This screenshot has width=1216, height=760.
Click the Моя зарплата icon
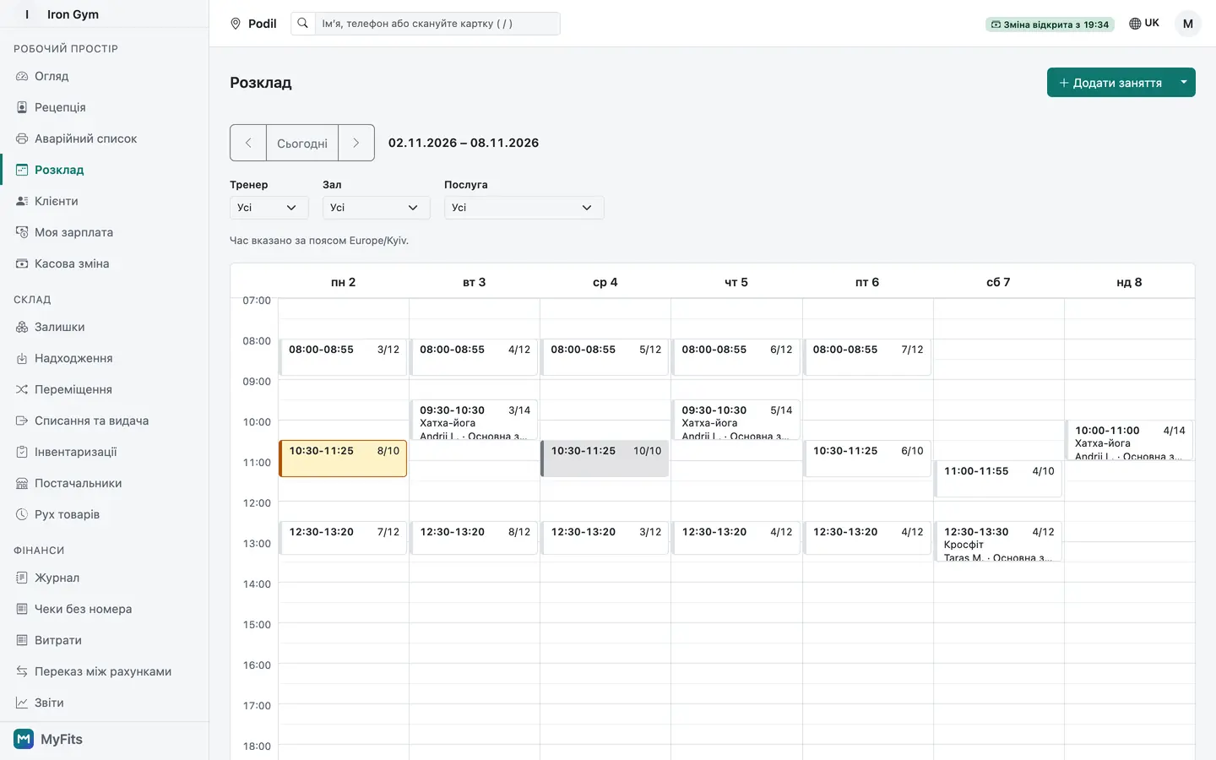pos(22,232)
